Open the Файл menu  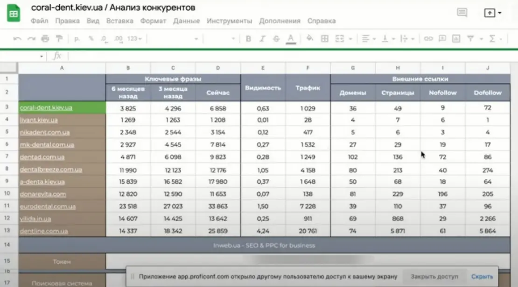(39, 21)
